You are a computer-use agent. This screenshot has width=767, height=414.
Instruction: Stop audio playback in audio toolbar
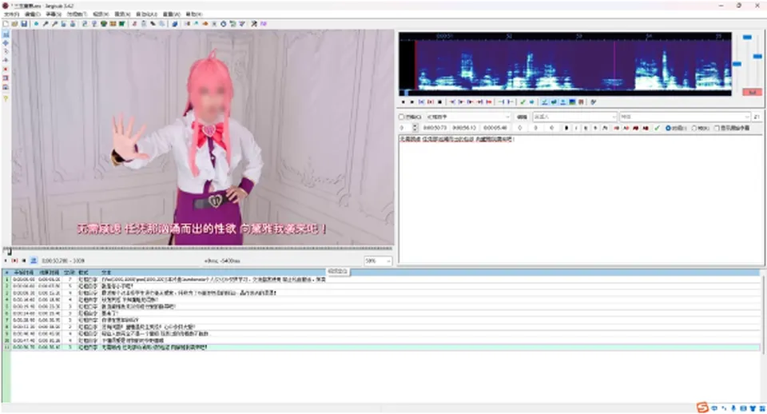439,102
